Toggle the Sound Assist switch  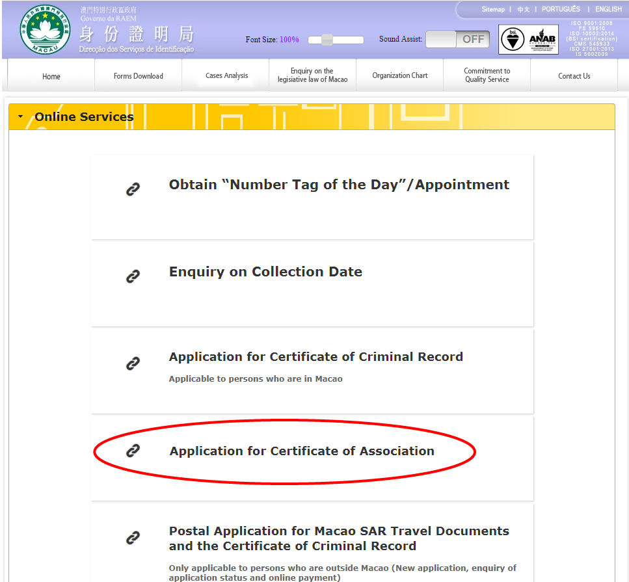coord(457,40)
